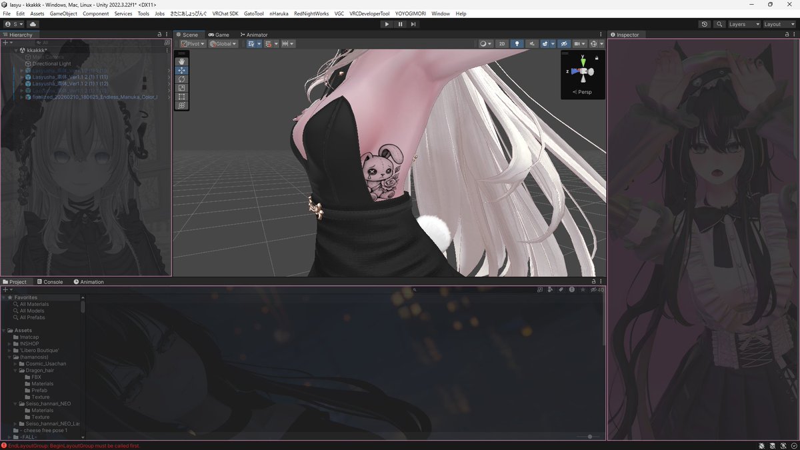Select the Scale tool
Viewport: 800px width, 450px height.
pos(181,87)
